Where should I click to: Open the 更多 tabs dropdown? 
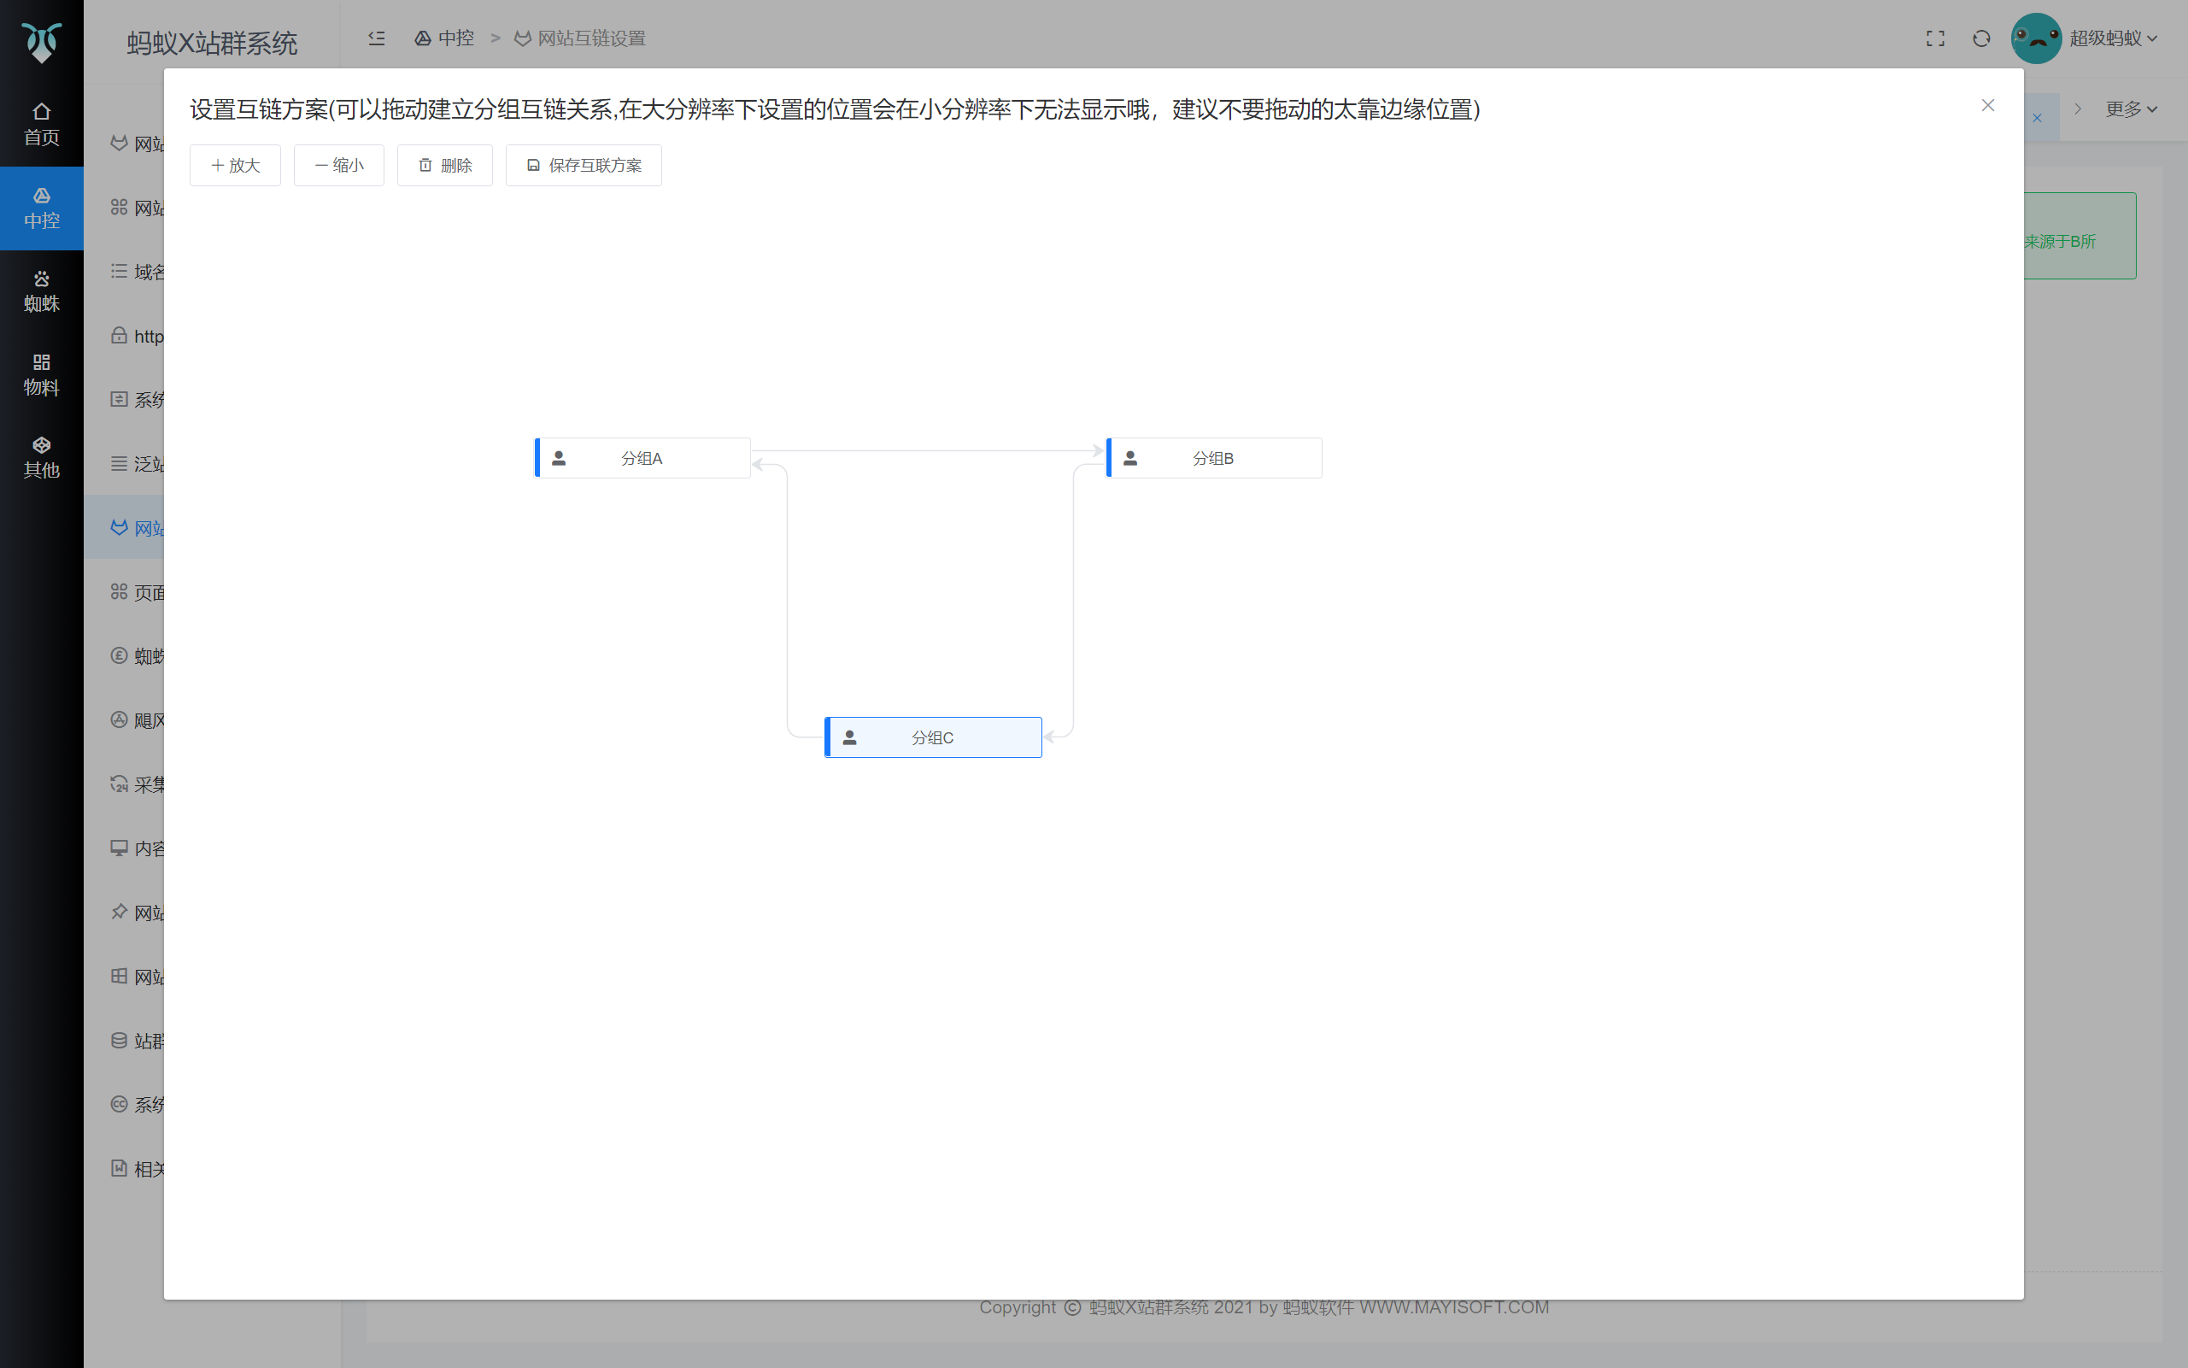point(2127,109)
